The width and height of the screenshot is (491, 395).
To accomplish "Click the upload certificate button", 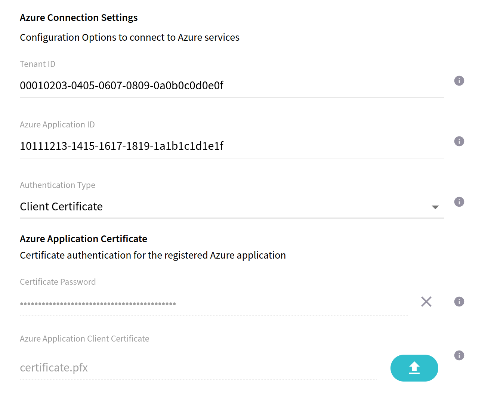I will pyautogui.click(x=414, y=368).
